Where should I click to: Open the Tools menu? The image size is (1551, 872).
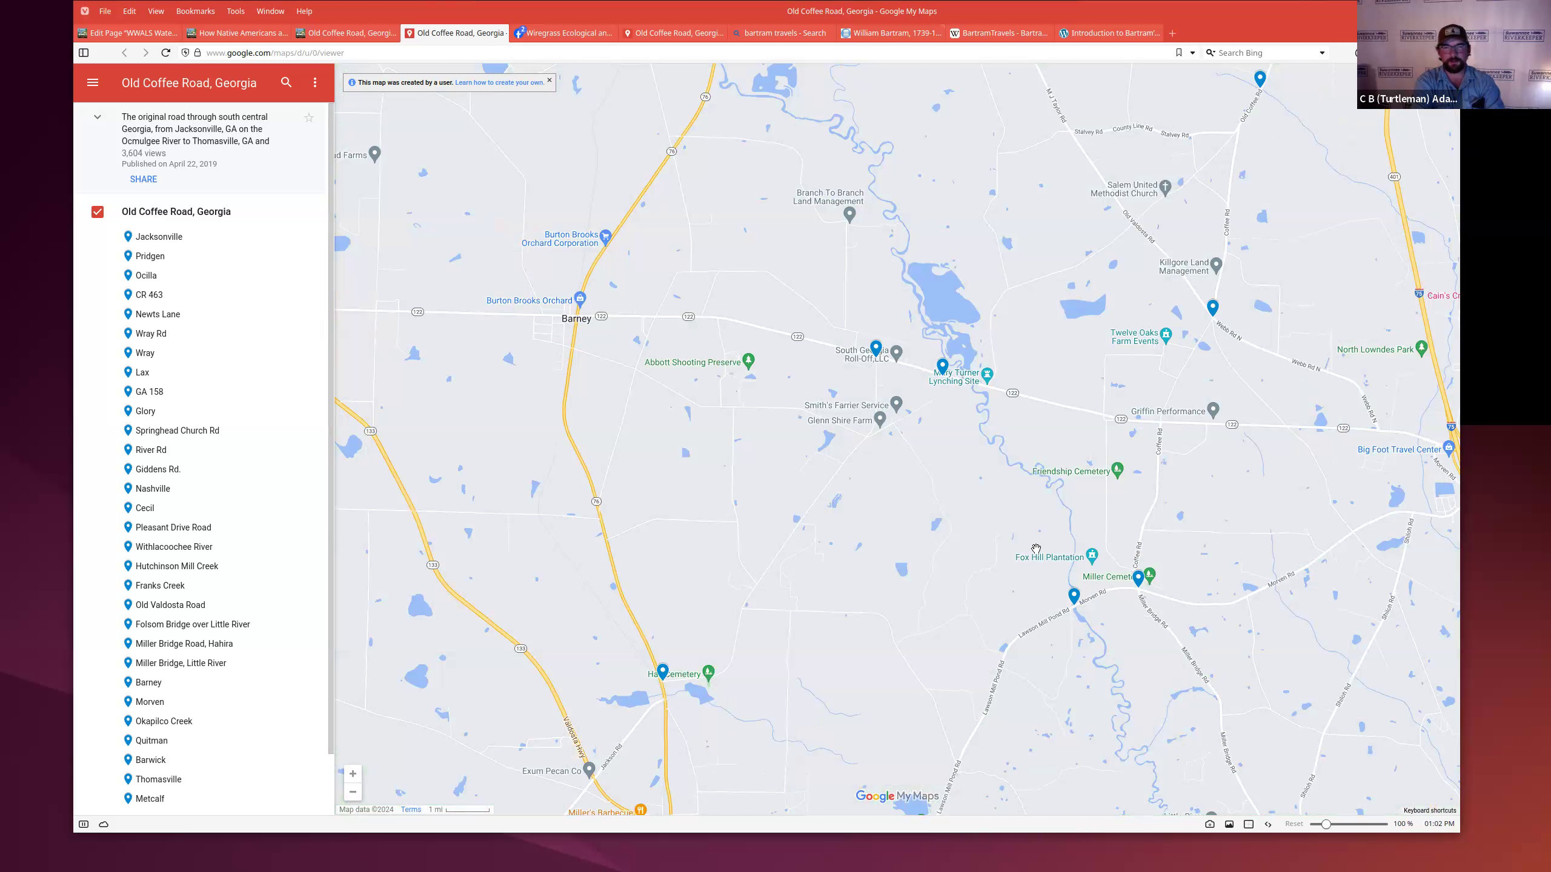236,11
